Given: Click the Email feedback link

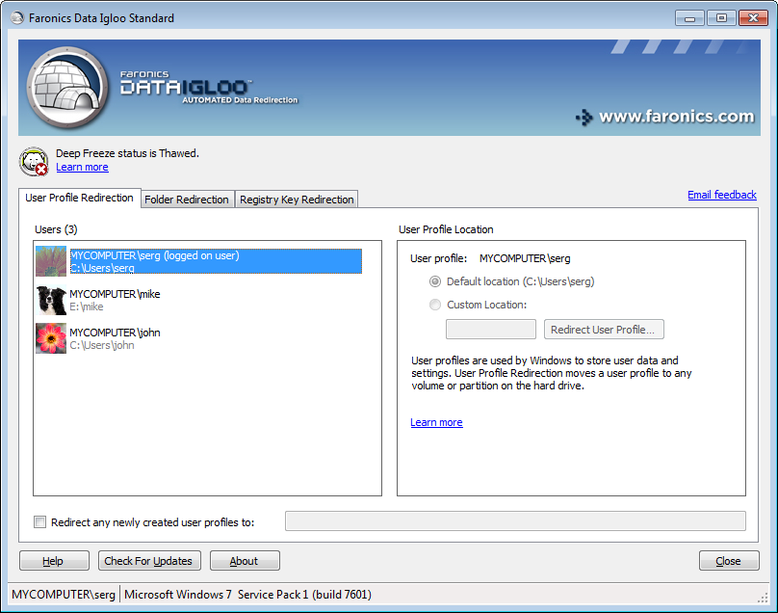Looking at the screenshot, I should pyautogui.click(x=722, y=195).
